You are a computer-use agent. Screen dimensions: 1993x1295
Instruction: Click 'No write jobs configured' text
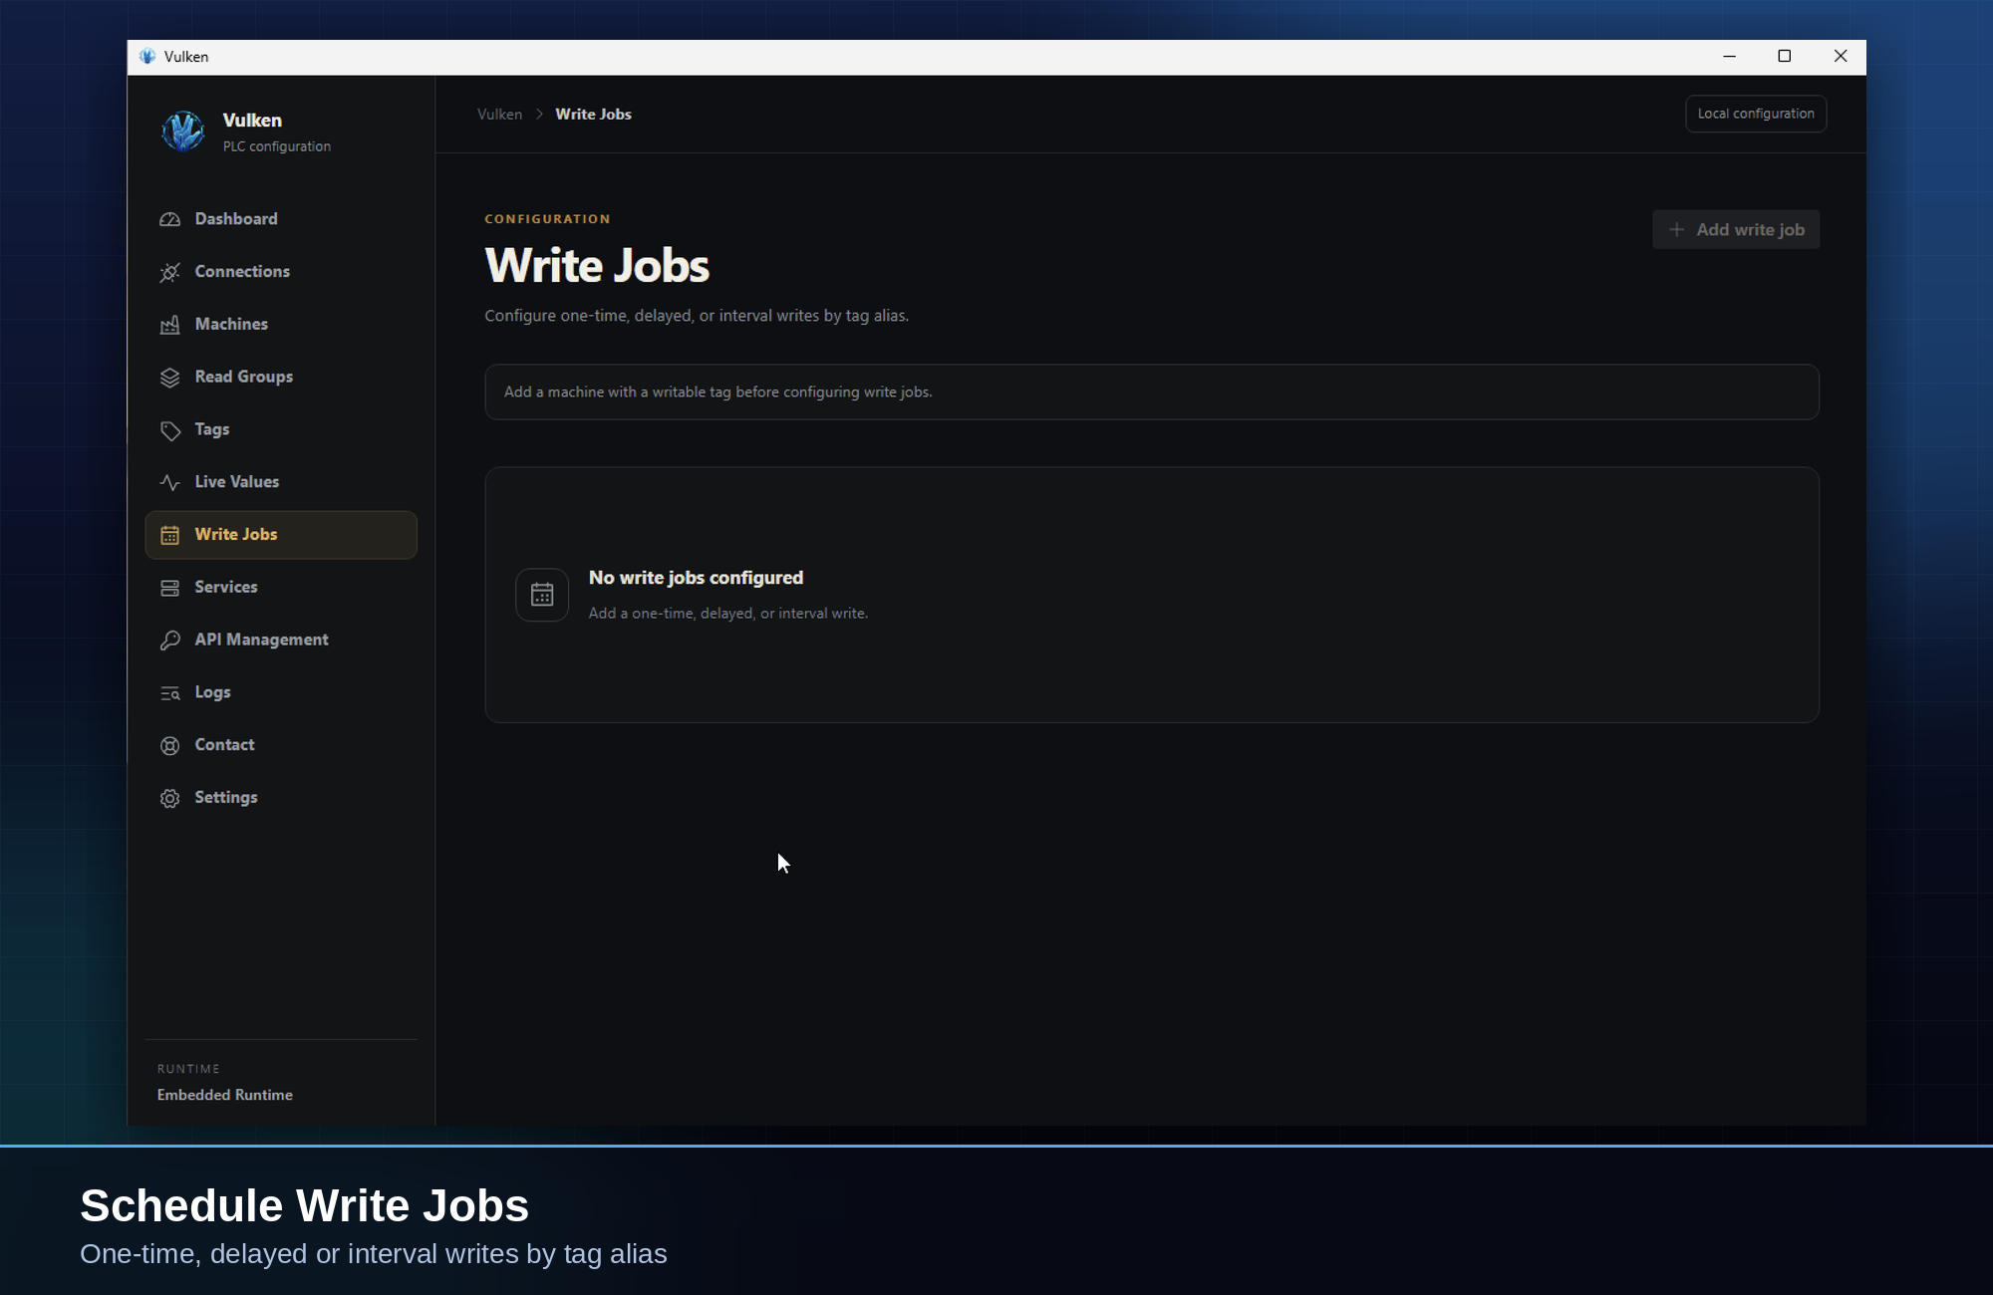click(696, 578)
